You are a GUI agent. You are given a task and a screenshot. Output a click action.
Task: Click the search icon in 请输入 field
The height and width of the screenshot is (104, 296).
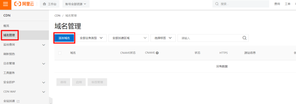click(x=244, y=38)
